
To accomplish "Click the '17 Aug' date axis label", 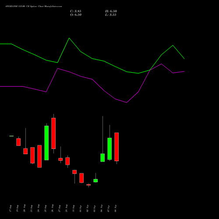I will pos(11,208).
